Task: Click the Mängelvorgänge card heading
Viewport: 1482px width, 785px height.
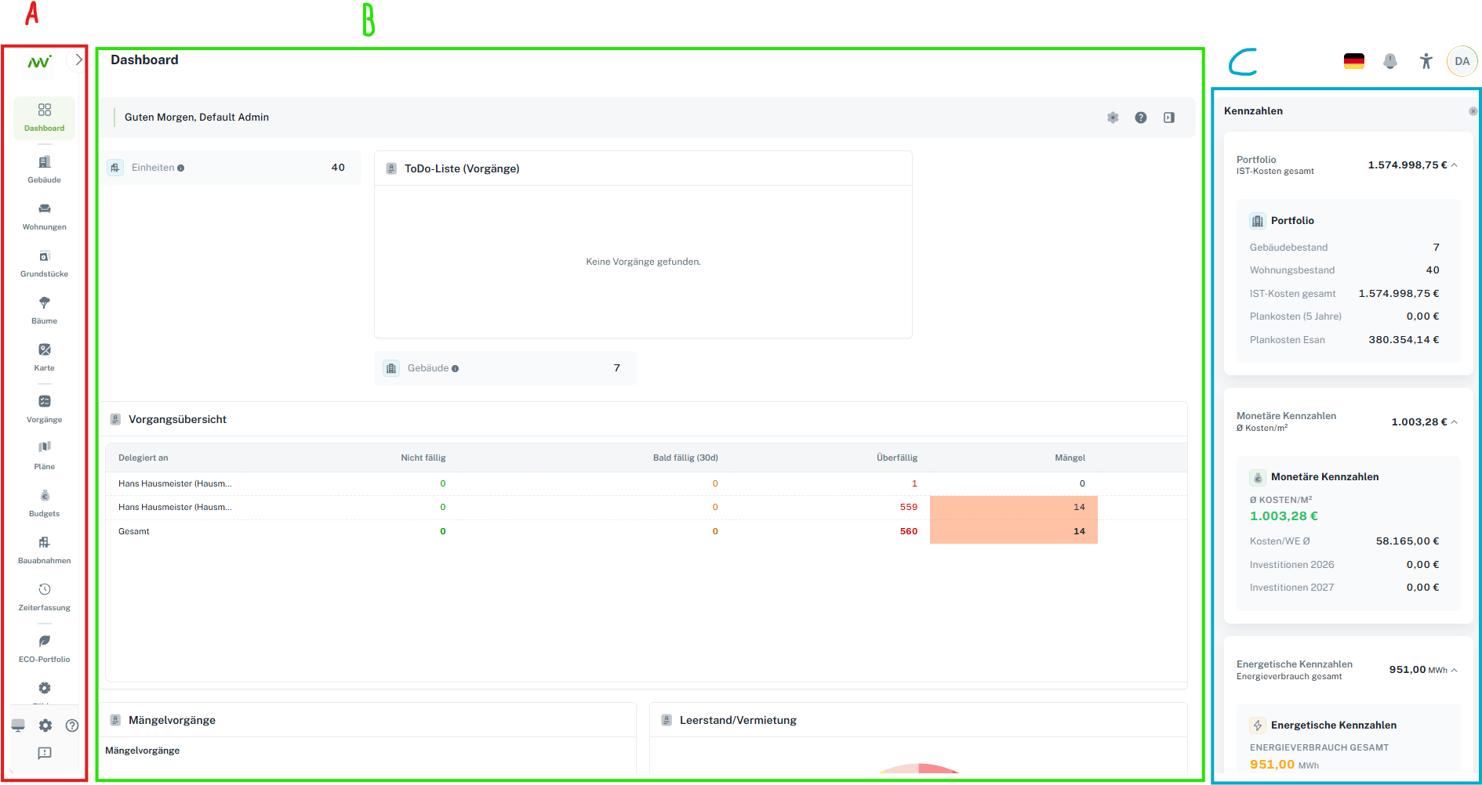Action: [x=172, y=720]
